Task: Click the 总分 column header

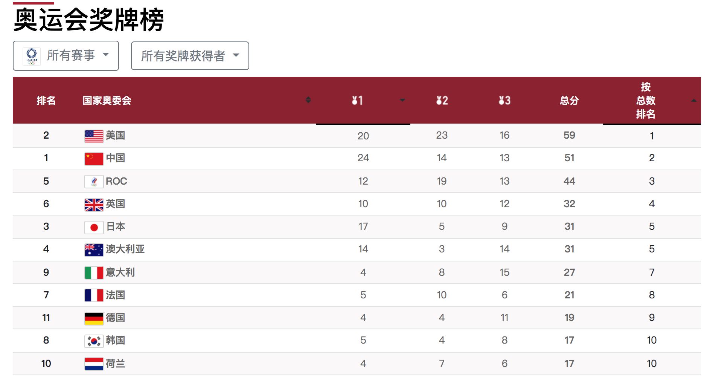Action: pyautogui.click(x=569, y=101)
